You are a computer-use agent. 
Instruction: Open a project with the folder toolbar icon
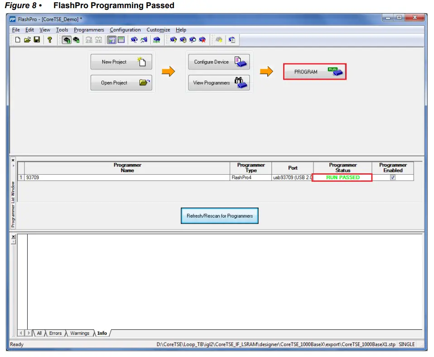27,40
